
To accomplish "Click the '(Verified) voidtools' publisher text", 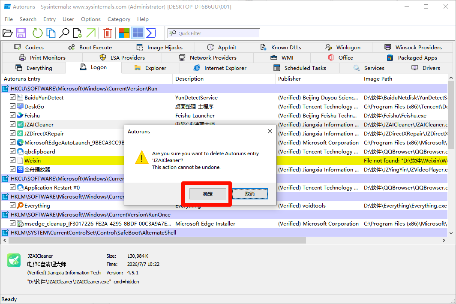I will click(302, 206).
